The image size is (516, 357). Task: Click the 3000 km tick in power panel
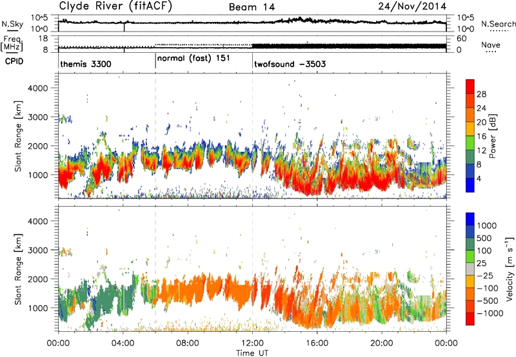[38, 117]
